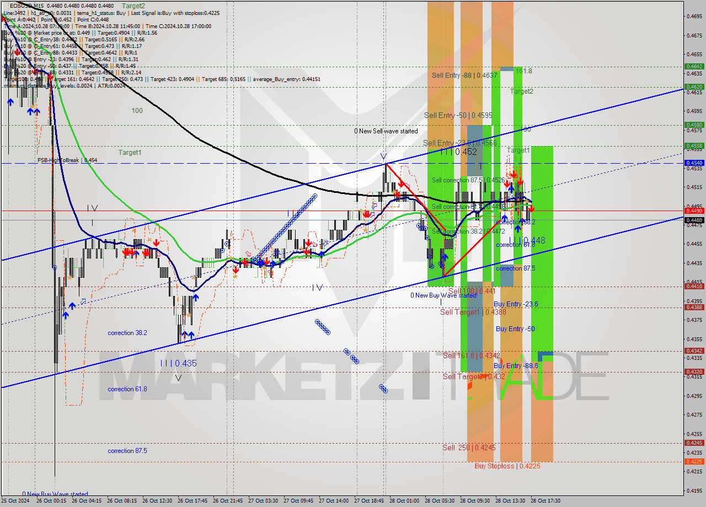Image resolution: width=706 pixels, height=507 pixels.
Task: Click the '27 Oct 18:45' time label
Action: pos(369,501)
